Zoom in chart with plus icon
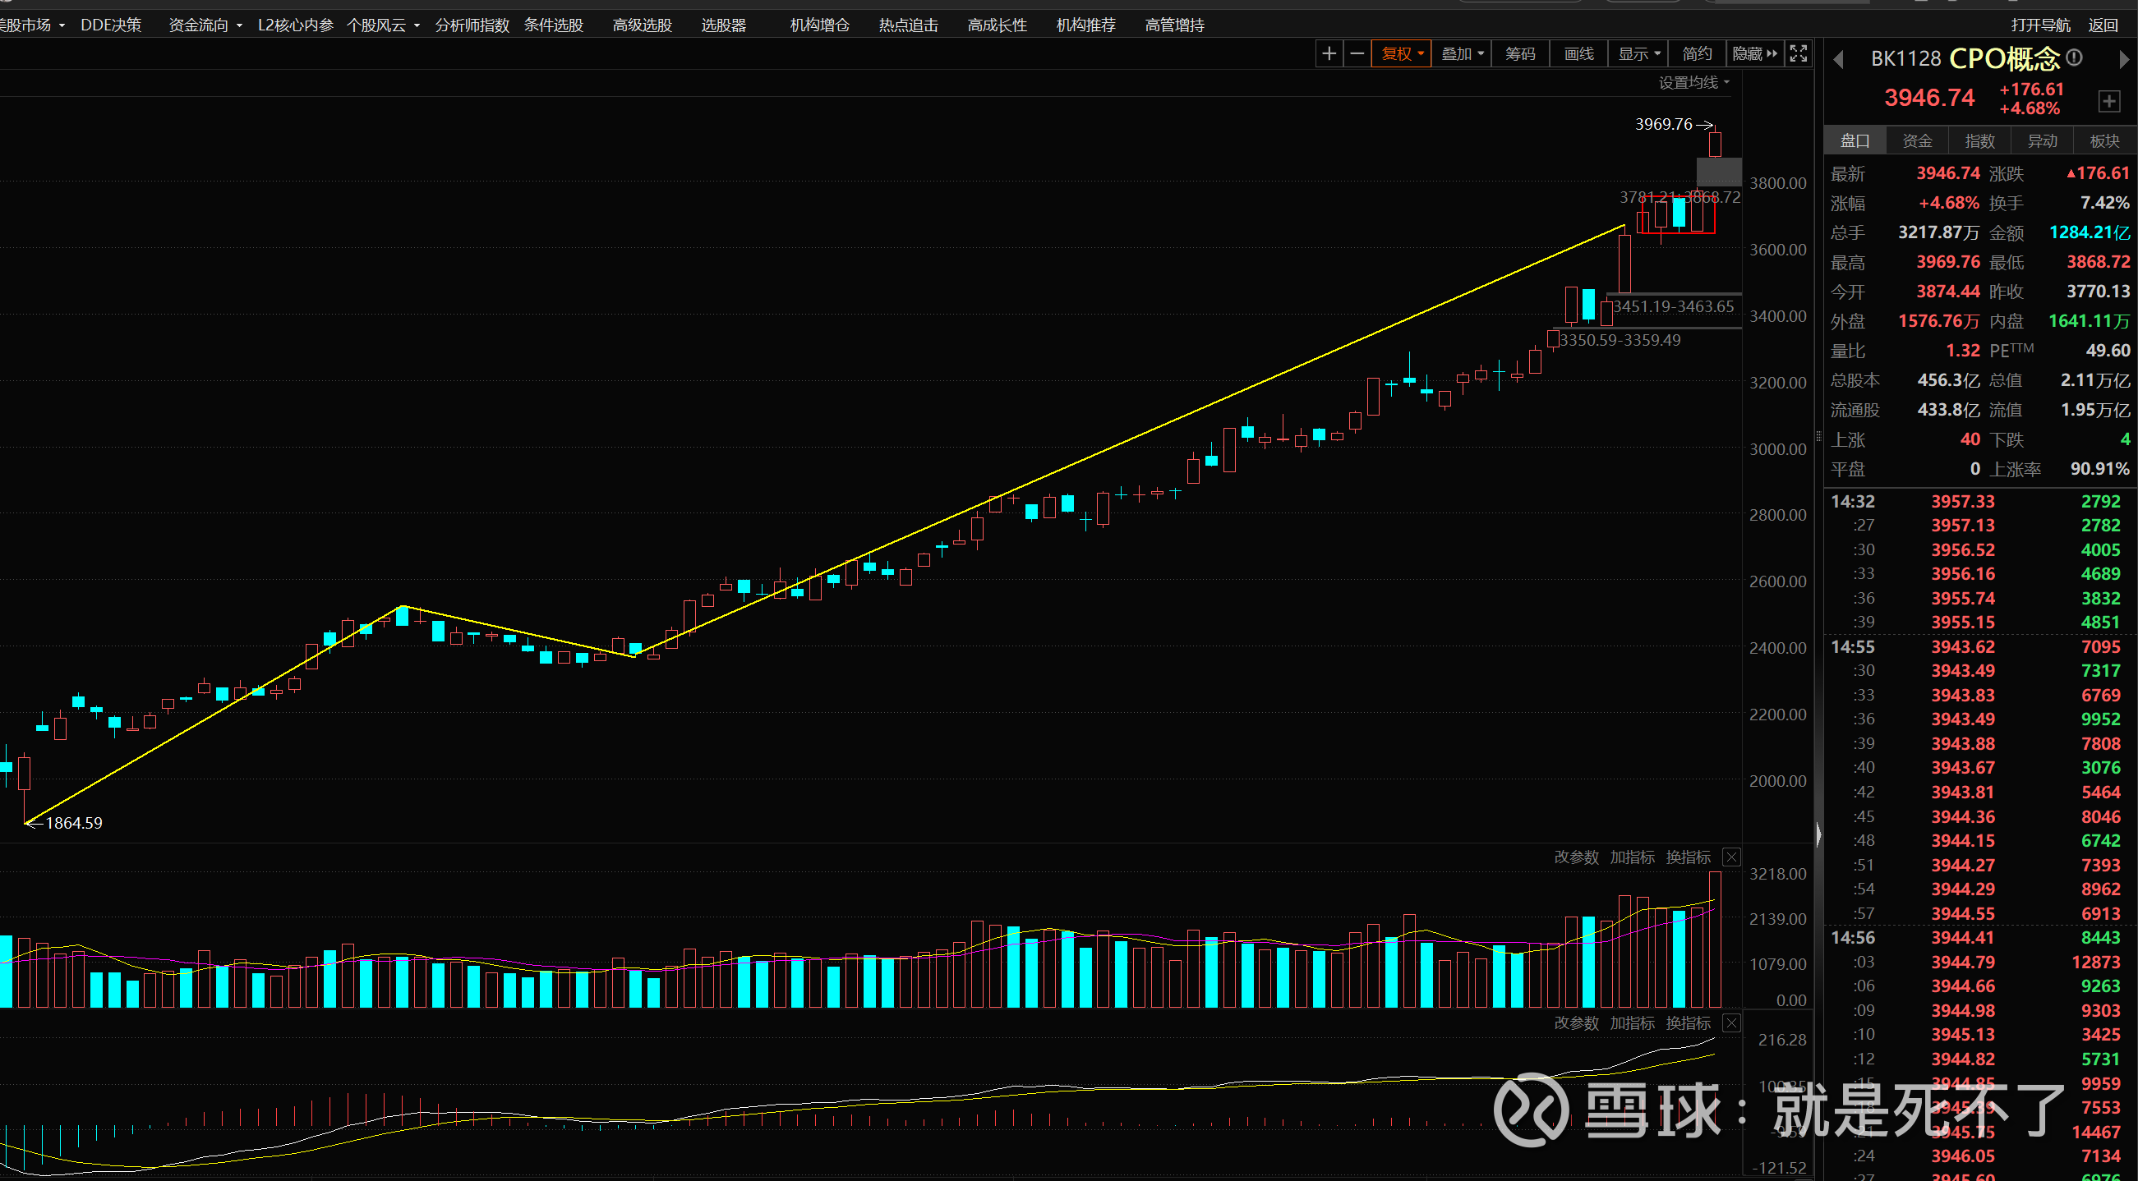This screenshot has height=1181, width=2138. [x=1329, y=54]
